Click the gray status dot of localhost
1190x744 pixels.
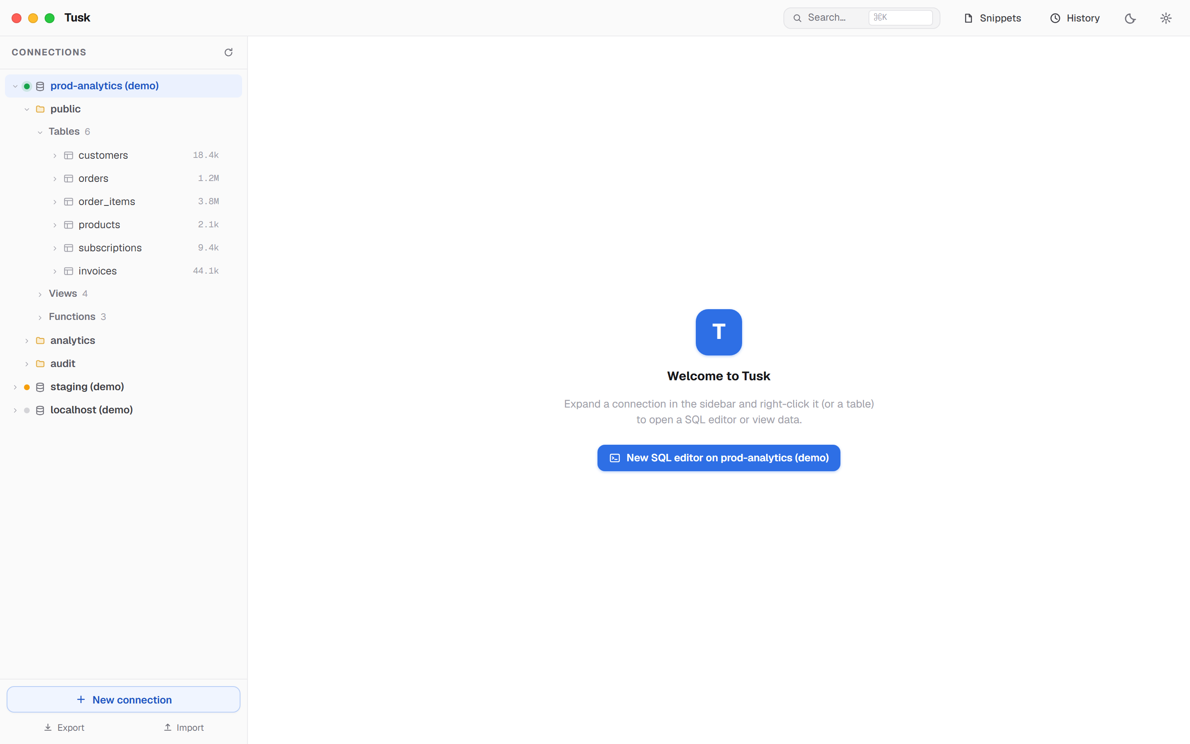(x=27, y=410)
